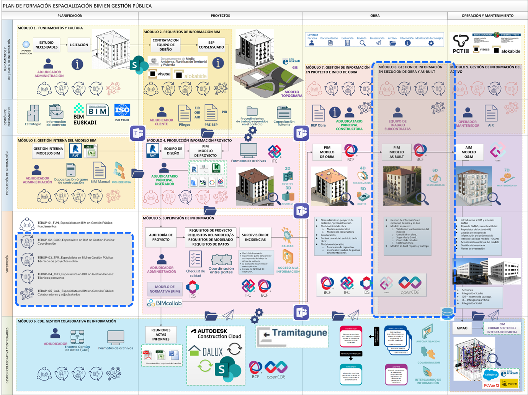This screenshot has width=528, height=395.
Task: Click the 3D MODELO icon
Action: coord(288,196)
